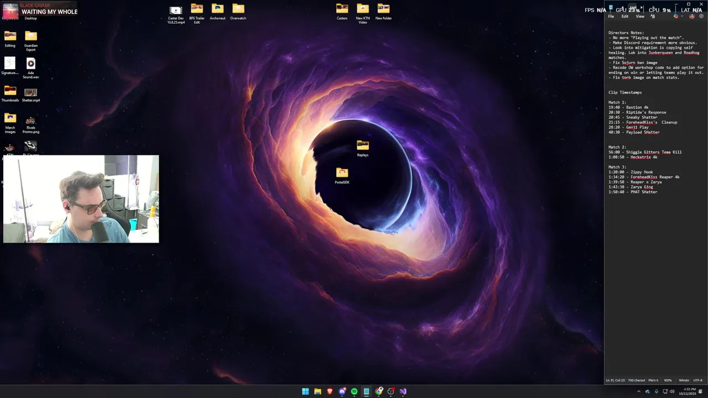Click the 'Clip Timestamps' heading in Notepad

625,92
